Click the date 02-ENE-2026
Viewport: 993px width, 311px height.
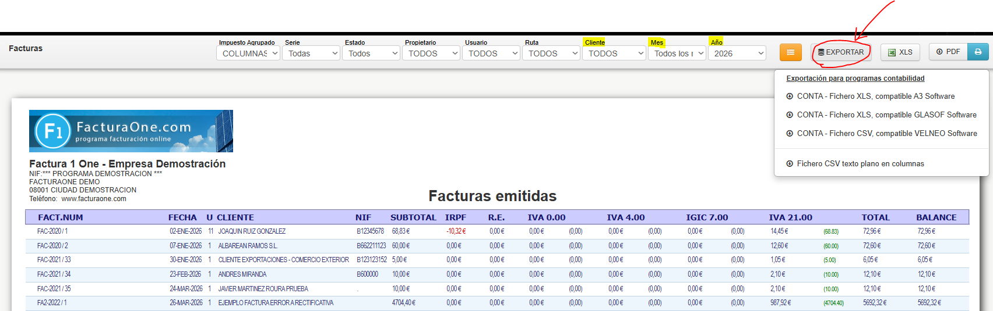[x=186, y=231]
